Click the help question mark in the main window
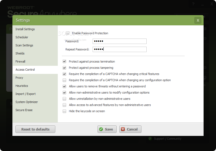Viewport: 216px width, 151px height. [x=193, y=4]
